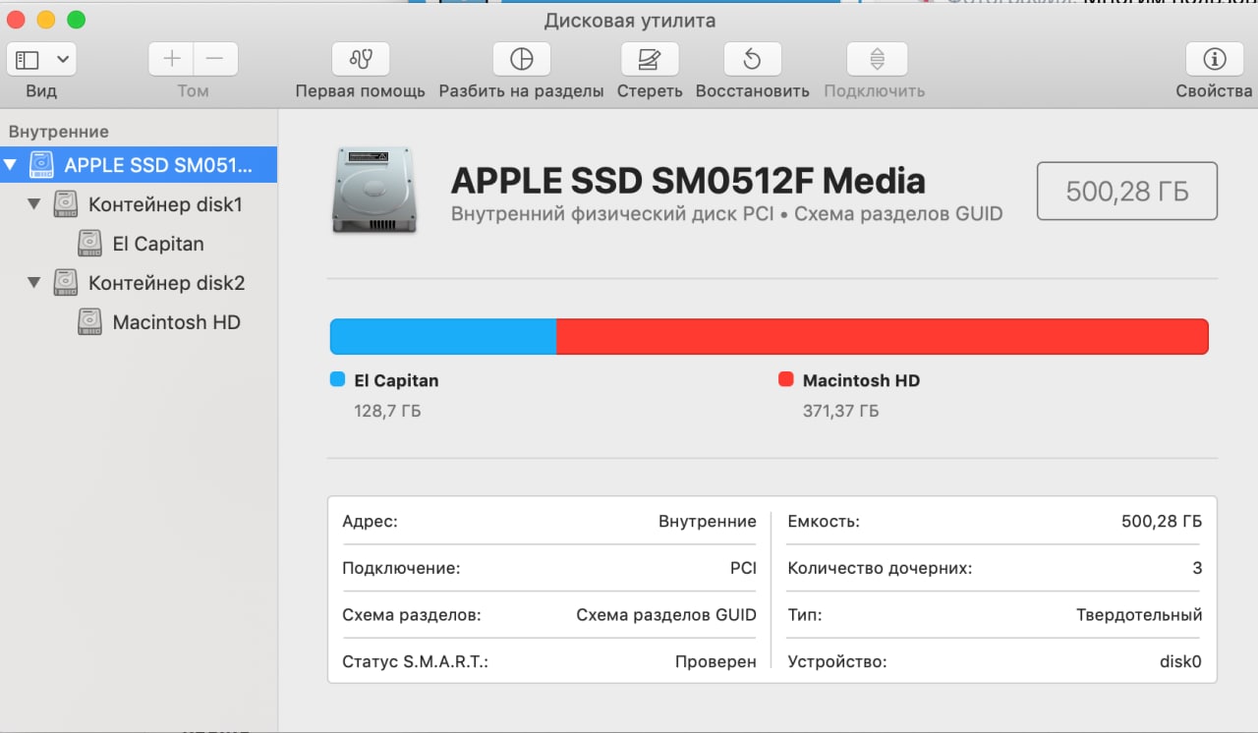Viewport: 1258px width, 733px height.
Task: Click the Вид label under toolbar
Action: click(41, 90)
